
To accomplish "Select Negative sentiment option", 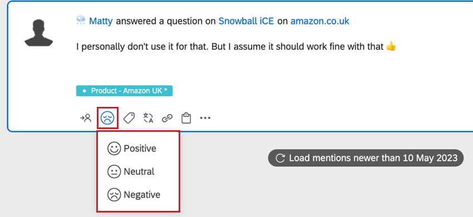I will click(134, 195).
